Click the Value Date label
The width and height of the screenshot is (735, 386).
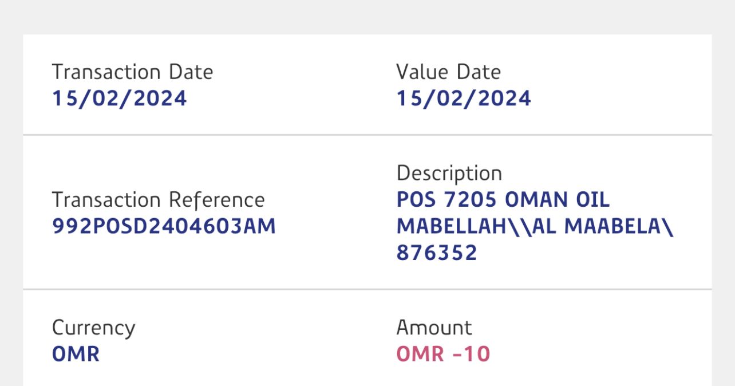point(448,72)
